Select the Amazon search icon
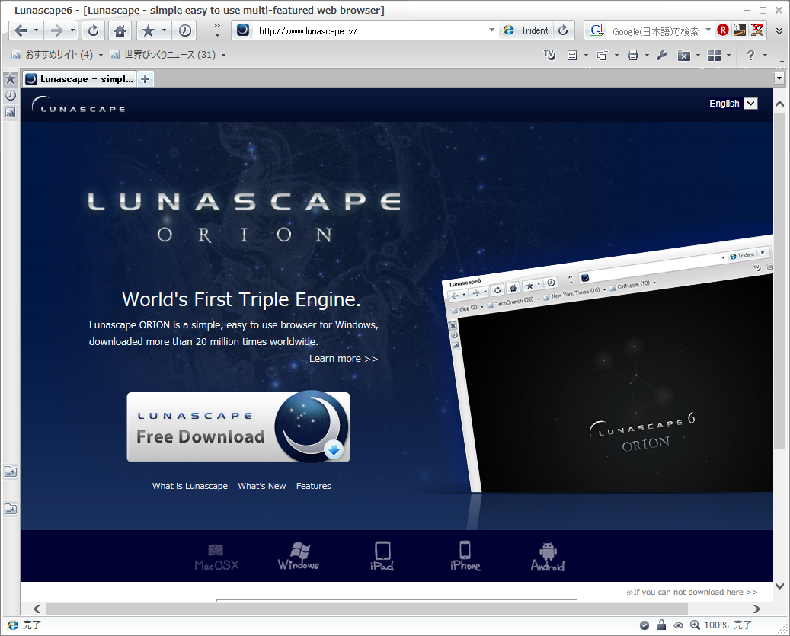The width and height of the screenshot is (790, 636). coord(739,30)
